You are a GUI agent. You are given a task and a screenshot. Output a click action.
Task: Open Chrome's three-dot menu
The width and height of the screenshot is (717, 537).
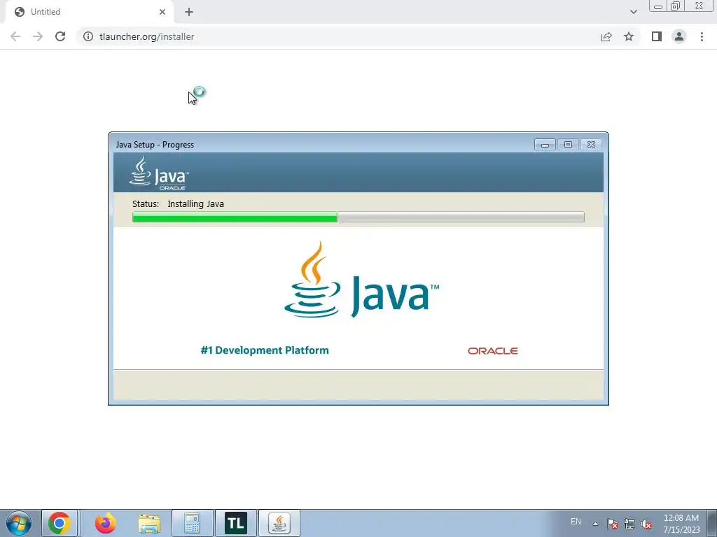tap(702, 36)
